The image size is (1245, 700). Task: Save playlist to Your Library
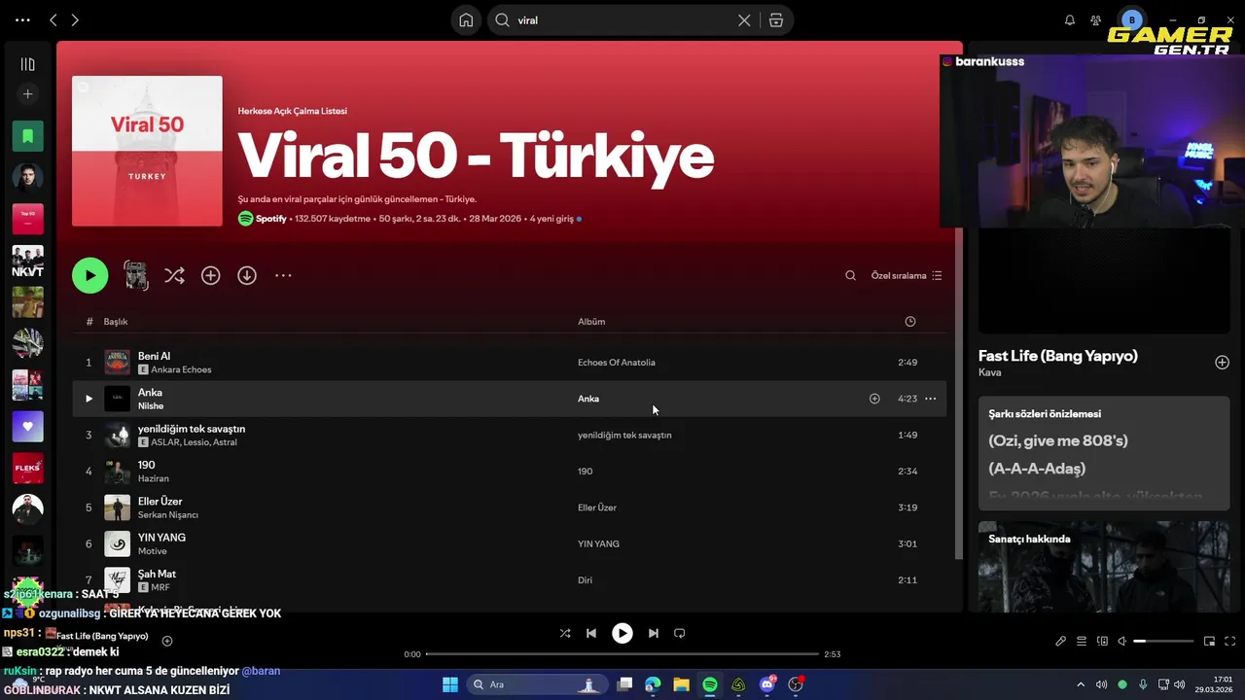(210, 276)
